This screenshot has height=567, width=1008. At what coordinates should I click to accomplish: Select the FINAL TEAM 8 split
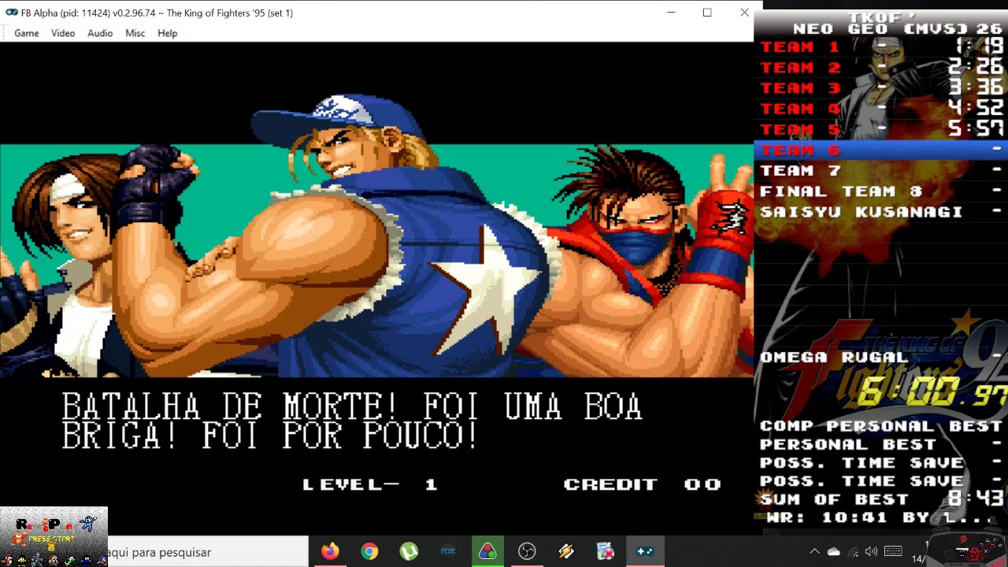880,191
